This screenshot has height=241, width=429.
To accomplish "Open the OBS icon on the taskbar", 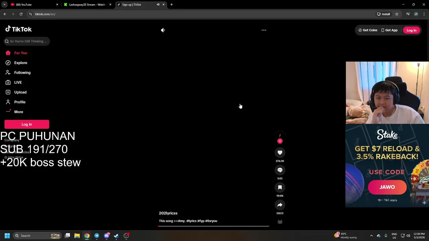I will pyautogui.click(x=126, y=236).
